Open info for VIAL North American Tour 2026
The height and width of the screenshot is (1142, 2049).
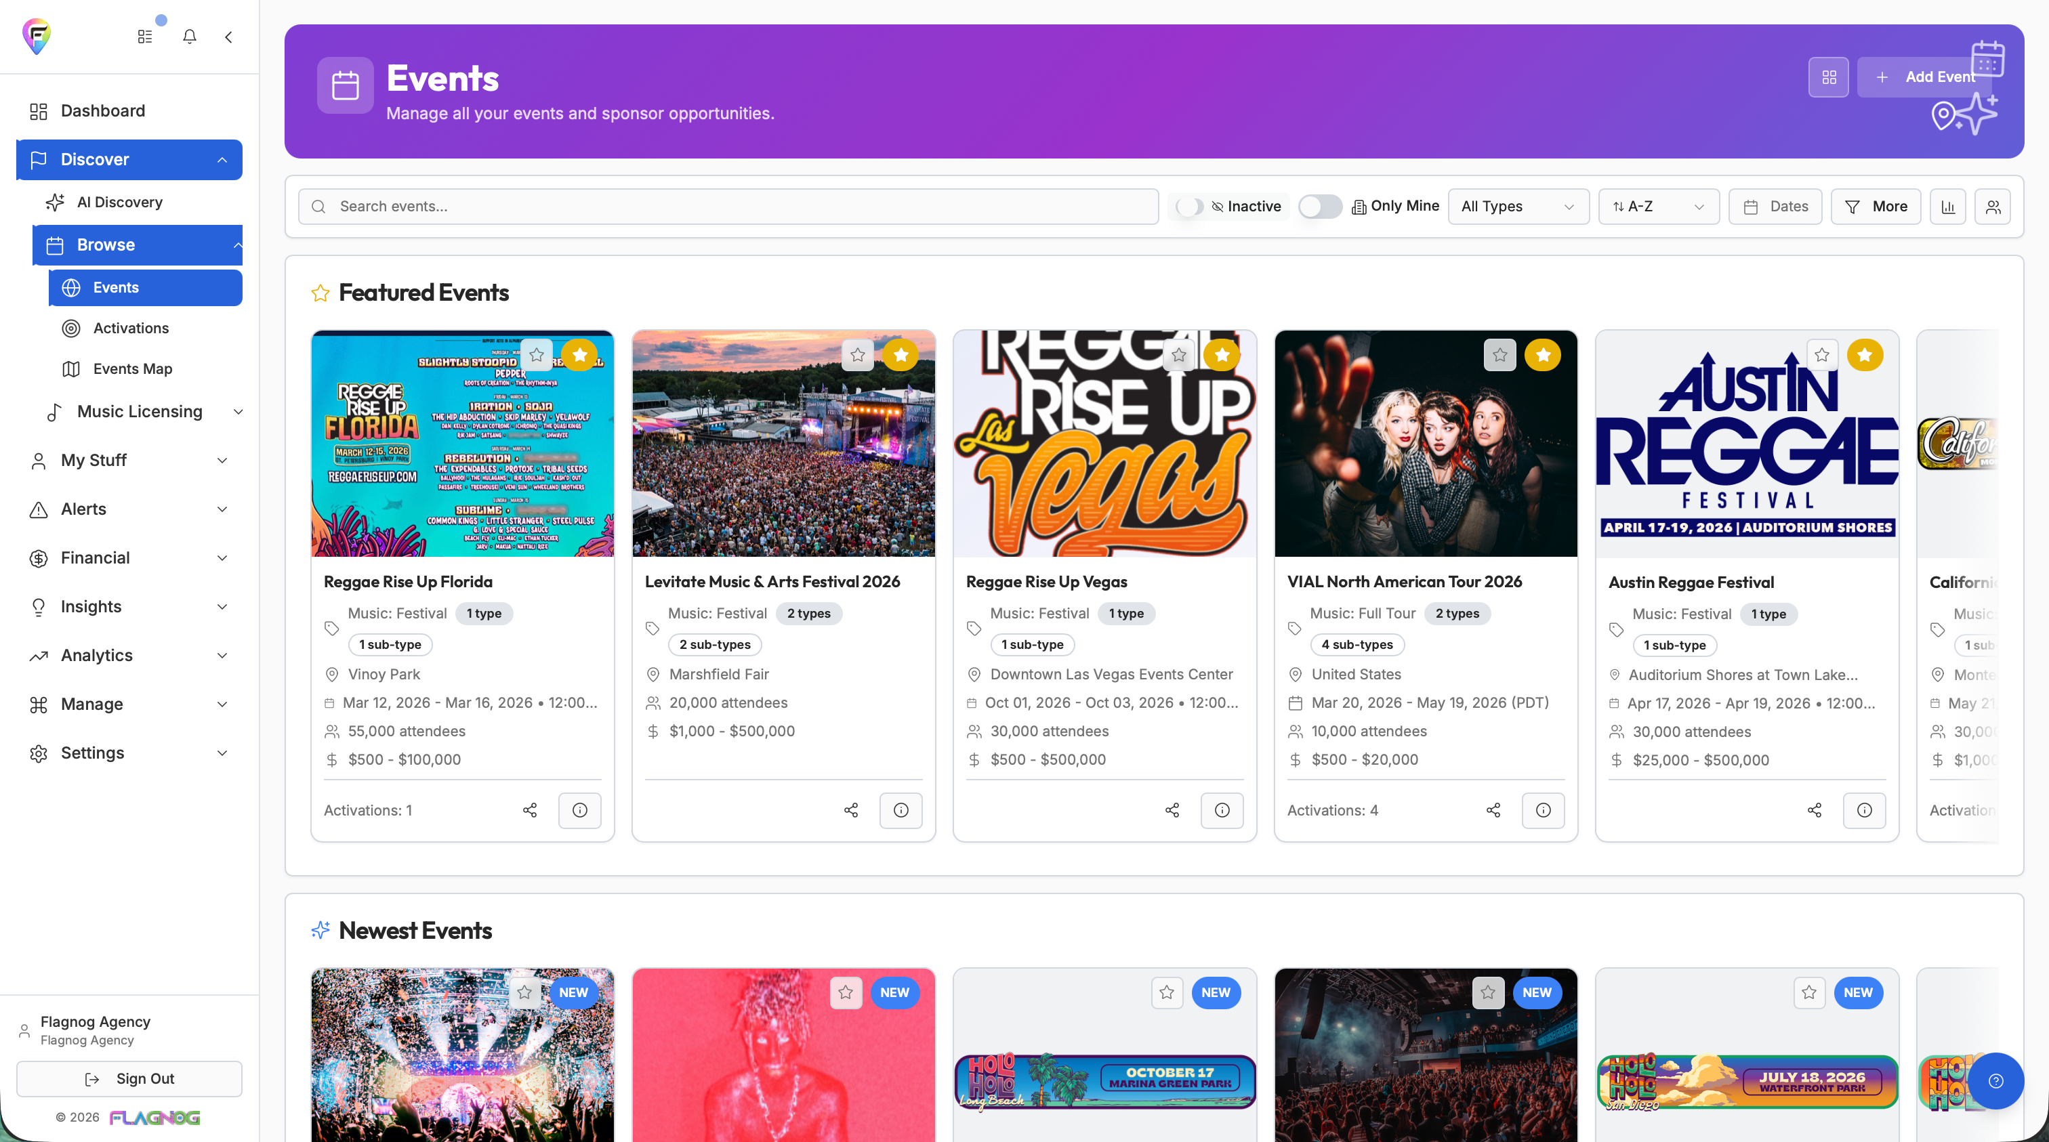click(1542, 809)
